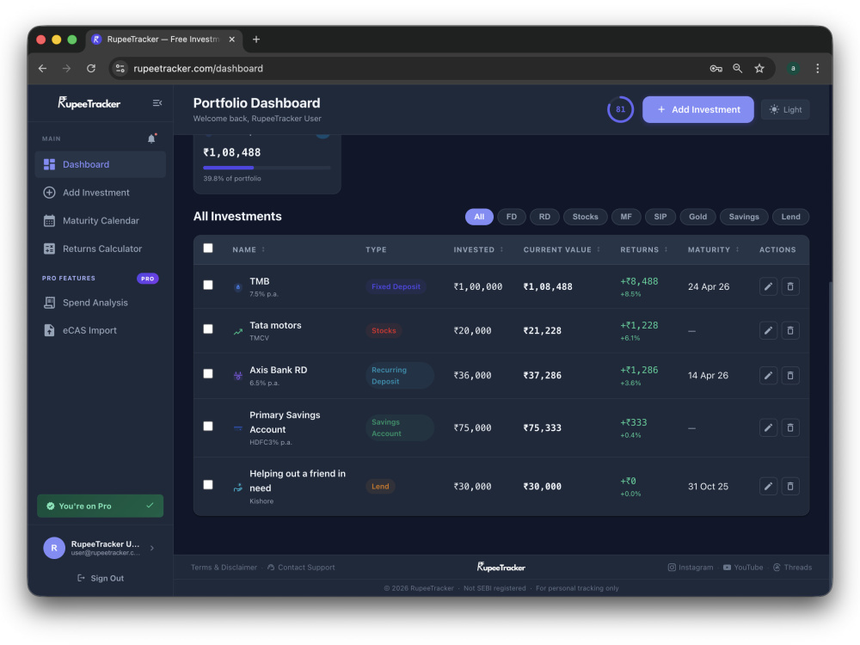Visit the YouTube footer link
The height and width of the screenshot is (645, 860).
pos(743,568)
